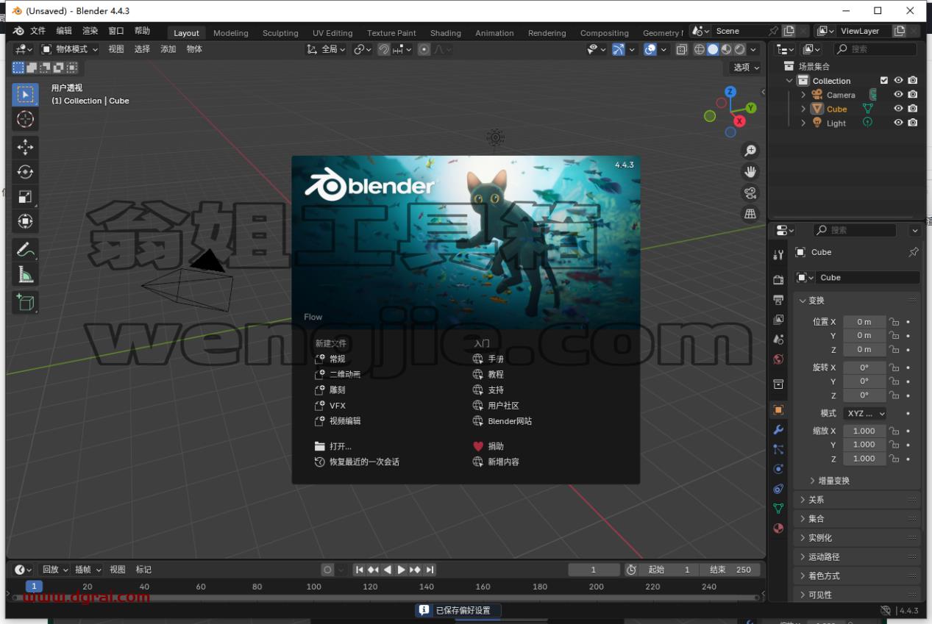Toggle X-ray display in viewport header
This screenshot has height=624, width=932.
[x=681, y=49]
